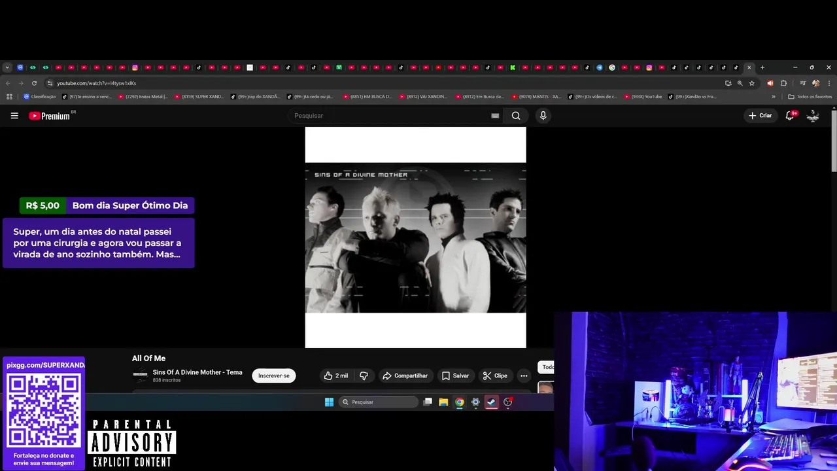Open the YouTube account avatar menu
This screenshot has height=471, width=837.
[813, 116]
